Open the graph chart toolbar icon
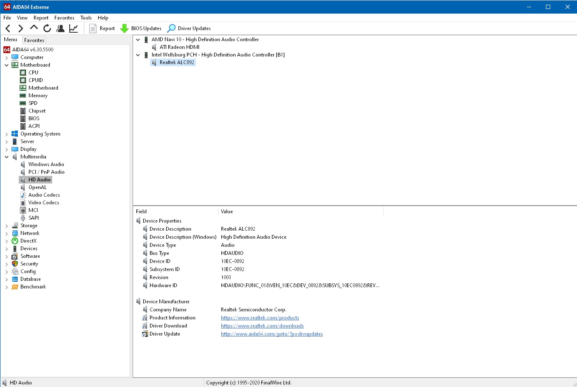The height and width of the screenshot is (387, 577). pos(74,28)
